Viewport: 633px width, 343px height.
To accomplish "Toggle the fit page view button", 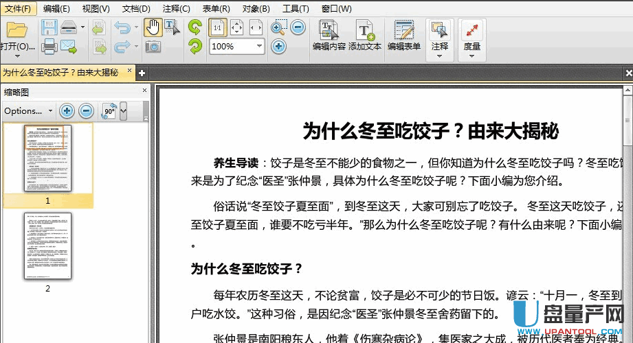I will click(236, 28).
